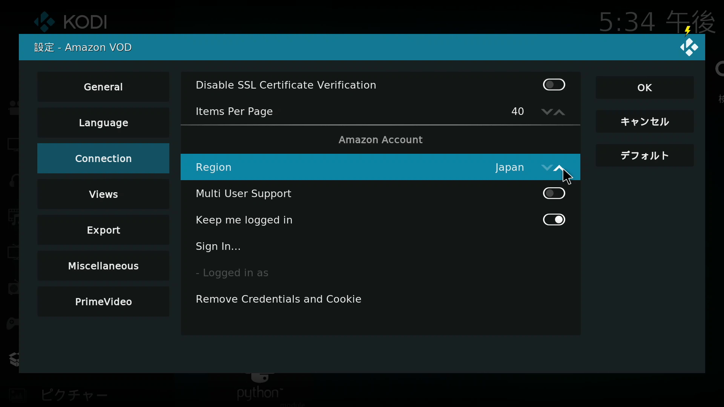
Task: Go to the Miscellaneous category
Action: click(103, 266)
